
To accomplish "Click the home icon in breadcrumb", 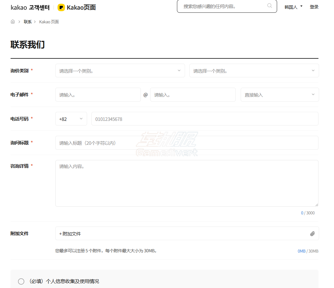I will pos(13,22).
